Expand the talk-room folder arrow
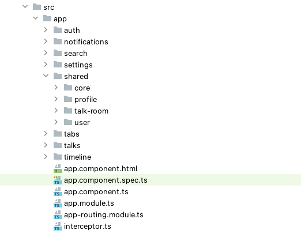 coord(56,111)
